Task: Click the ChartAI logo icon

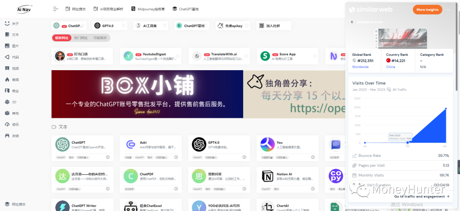Action: tap(267, 206)
